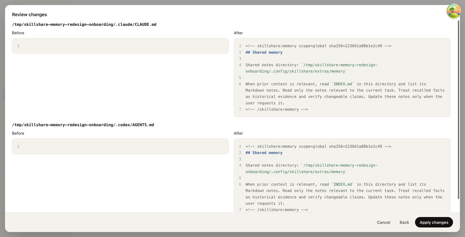The height and width of the screenshot is (237, 465).
Task: Click the After label above the CLAUDE.md diff
Action: coord(238,33)
